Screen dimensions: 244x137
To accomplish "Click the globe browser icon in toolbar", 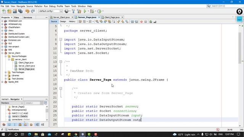I will [x=67, y=11].
